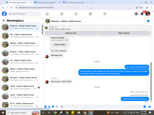Screen dimensions: 154x115
Task: Open the Marketplace storefront icon
Action: pyautogui.click(x=91, y=14)
